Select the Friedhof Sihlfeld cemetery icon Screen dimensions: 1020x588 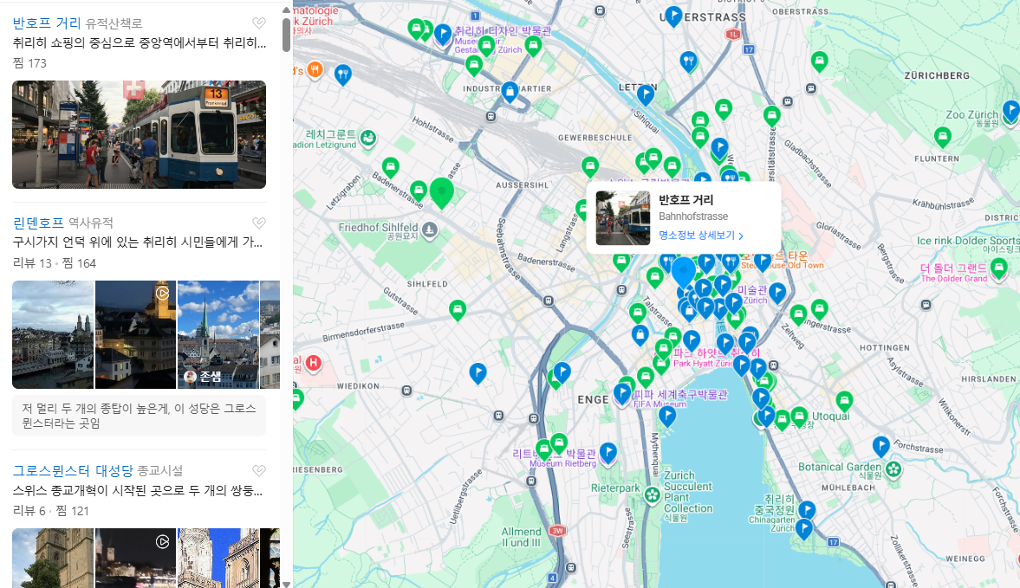point(429,229)
